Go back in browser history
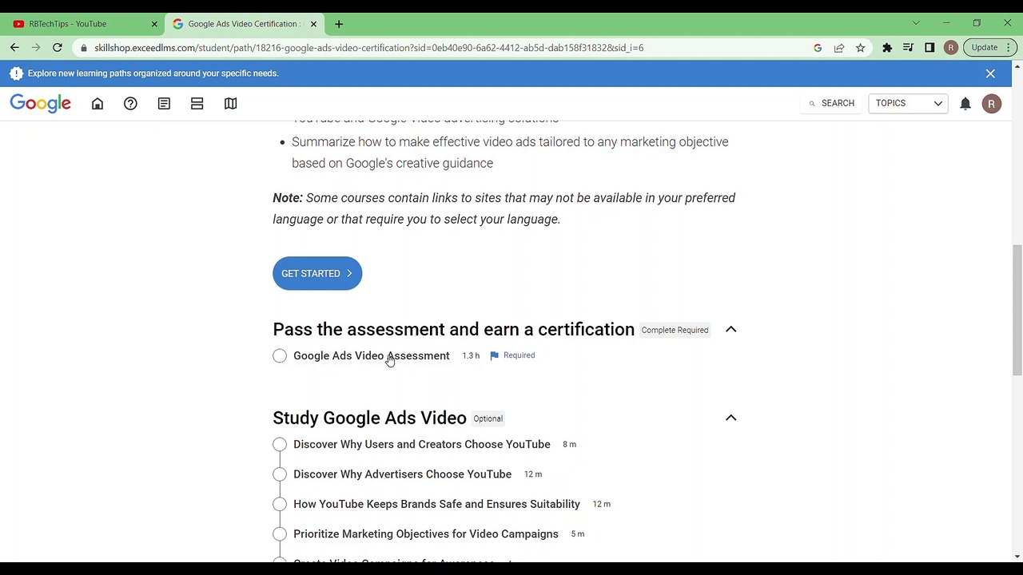The height and width of the screenshot is (575, 1023). (14, 48)
